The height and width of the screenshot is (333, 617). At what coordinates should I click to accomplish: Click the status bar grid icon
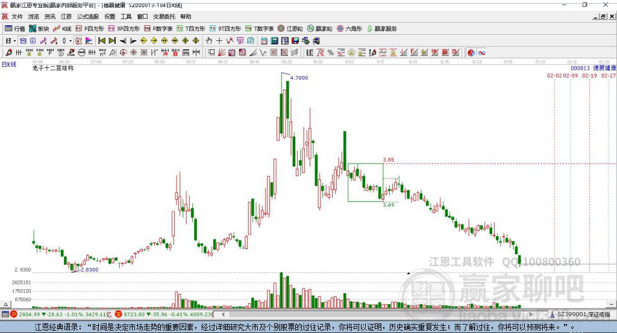pyautogui.click(x=5, y=314)
